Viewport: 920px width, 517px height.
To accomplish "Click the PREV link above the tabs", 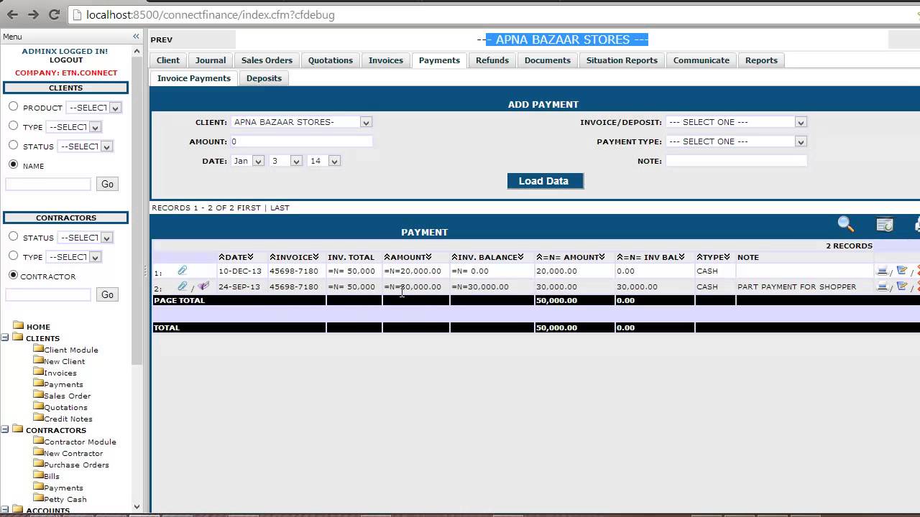I will 162,39.
